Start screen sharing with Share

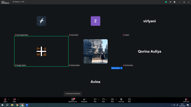pos(112,100)
